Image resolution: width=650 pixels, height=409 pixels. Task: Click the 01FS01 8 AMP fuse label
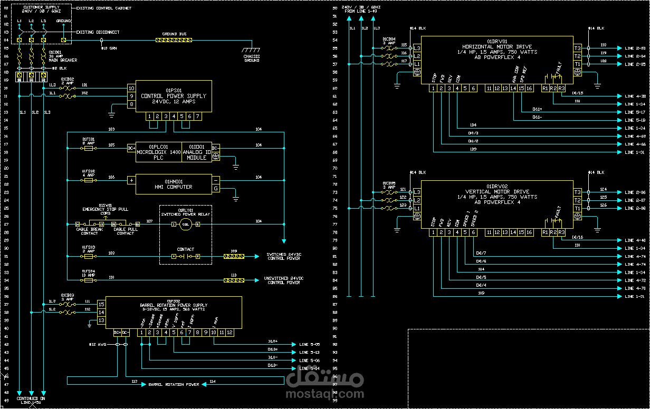click(x=88, y=140)
